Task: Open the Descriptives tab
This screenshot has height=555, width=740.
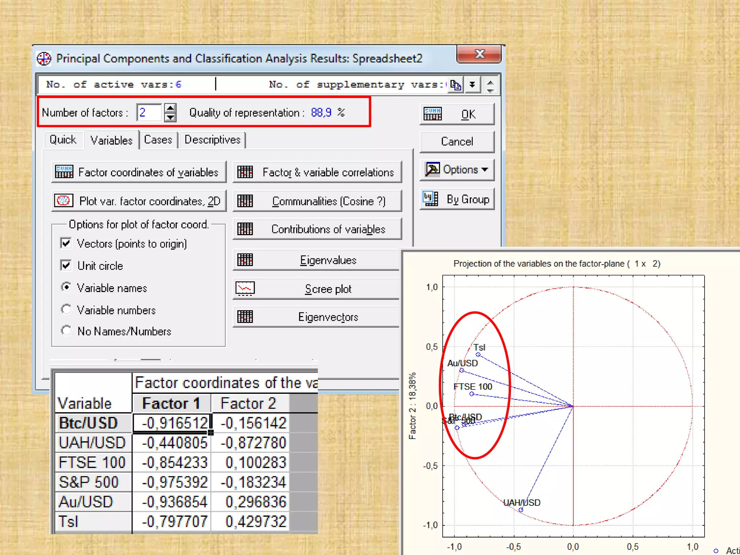Action: (212, 140)
